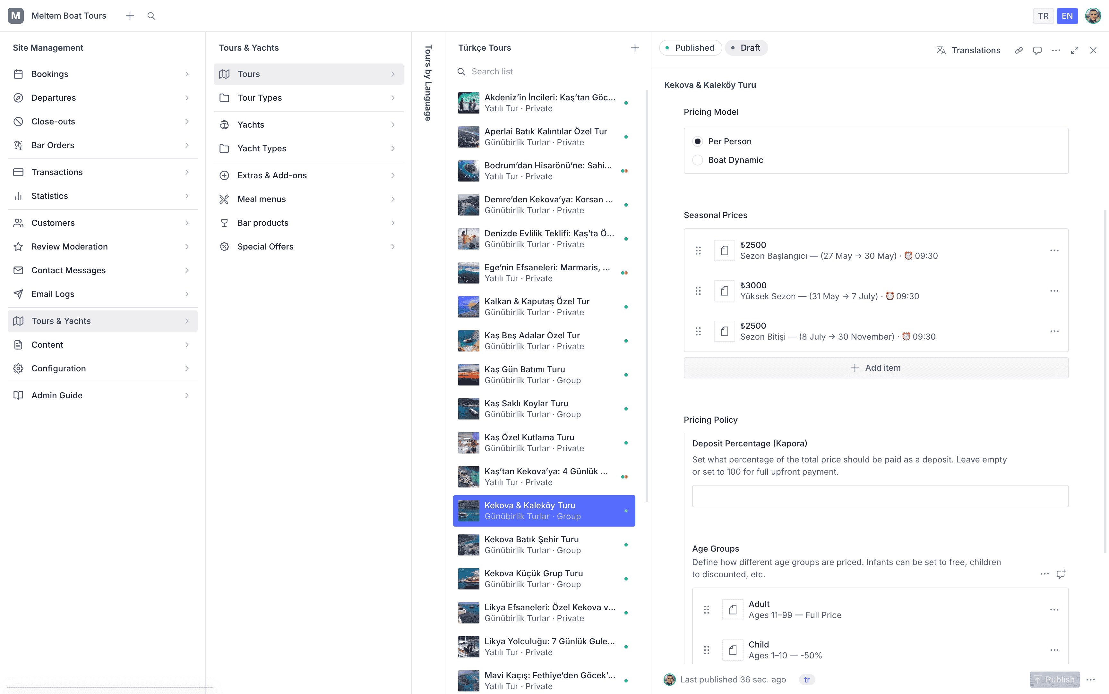Open the Review Moderation menu item
The width and height of the screenshot is (1109, 694).
103,247
